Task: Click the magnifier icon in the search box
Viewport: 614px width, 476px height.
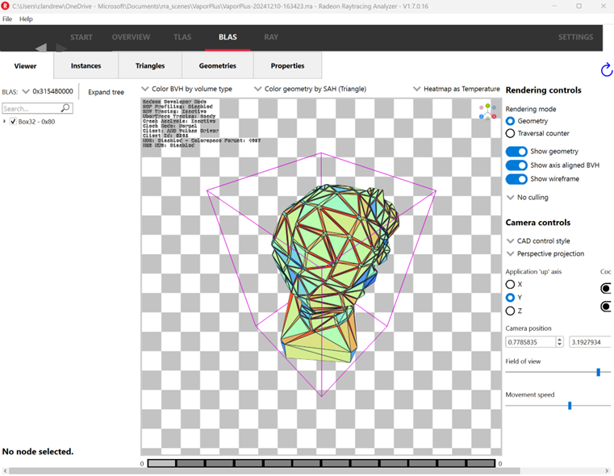Action: point(65,108)
